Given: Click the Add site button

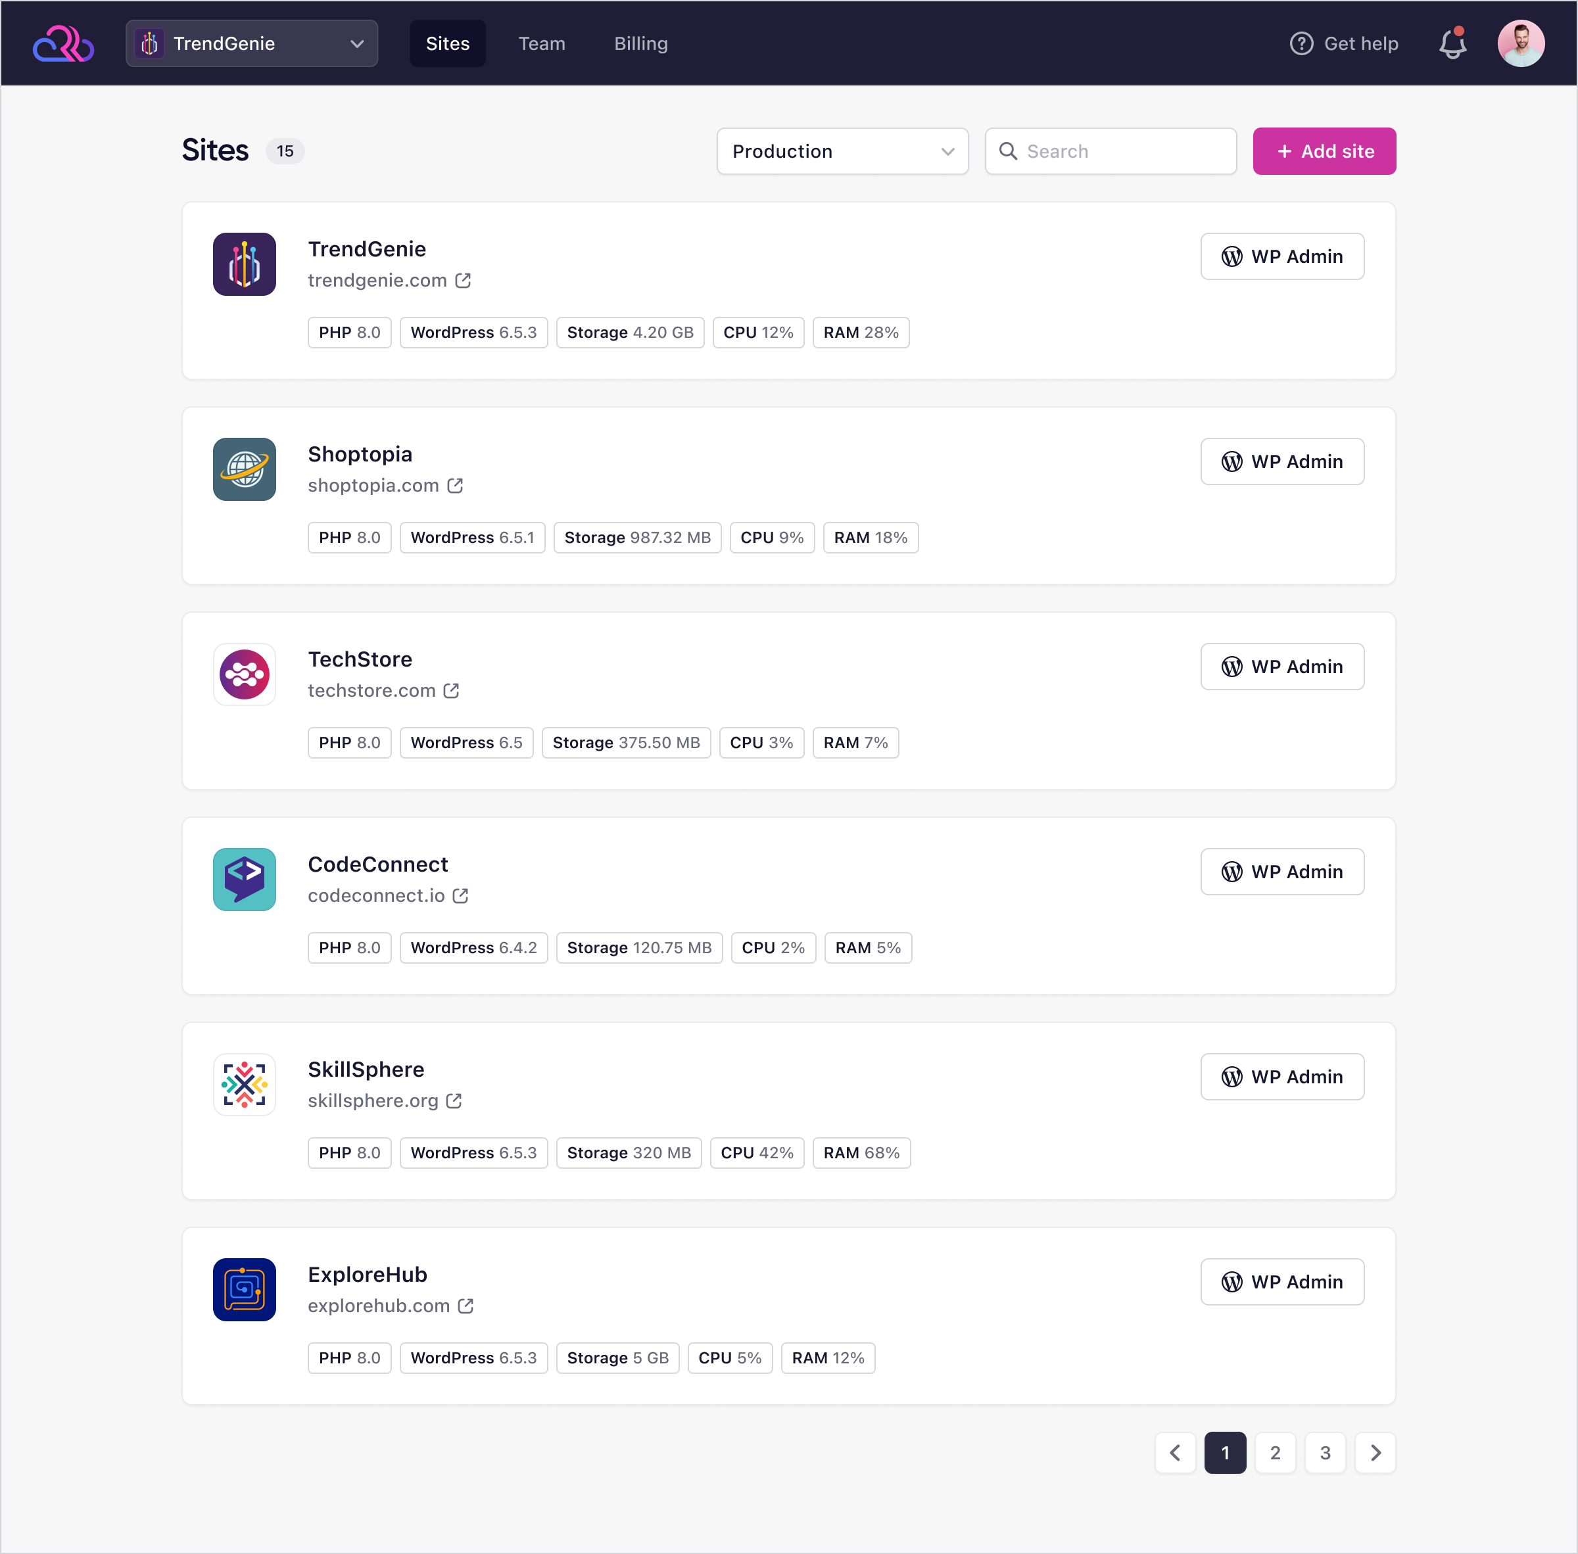Looking at the screenshot, I should tap(1324, 151).
